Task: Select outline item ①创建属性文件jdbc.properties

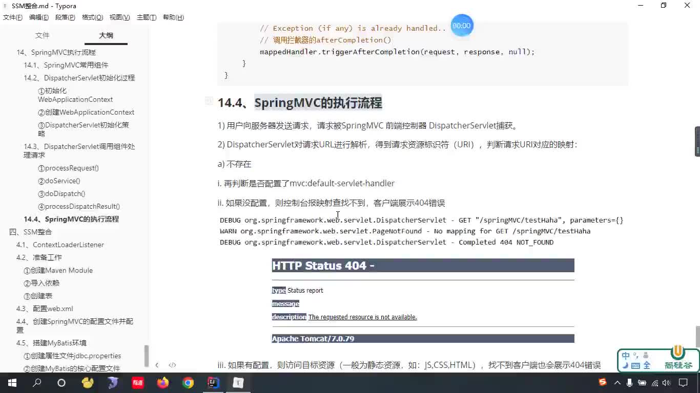Action: [72, 356]
